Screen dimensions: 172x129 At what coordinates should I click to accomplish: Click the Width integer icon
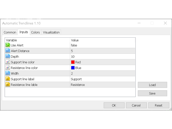click(8, 73)
